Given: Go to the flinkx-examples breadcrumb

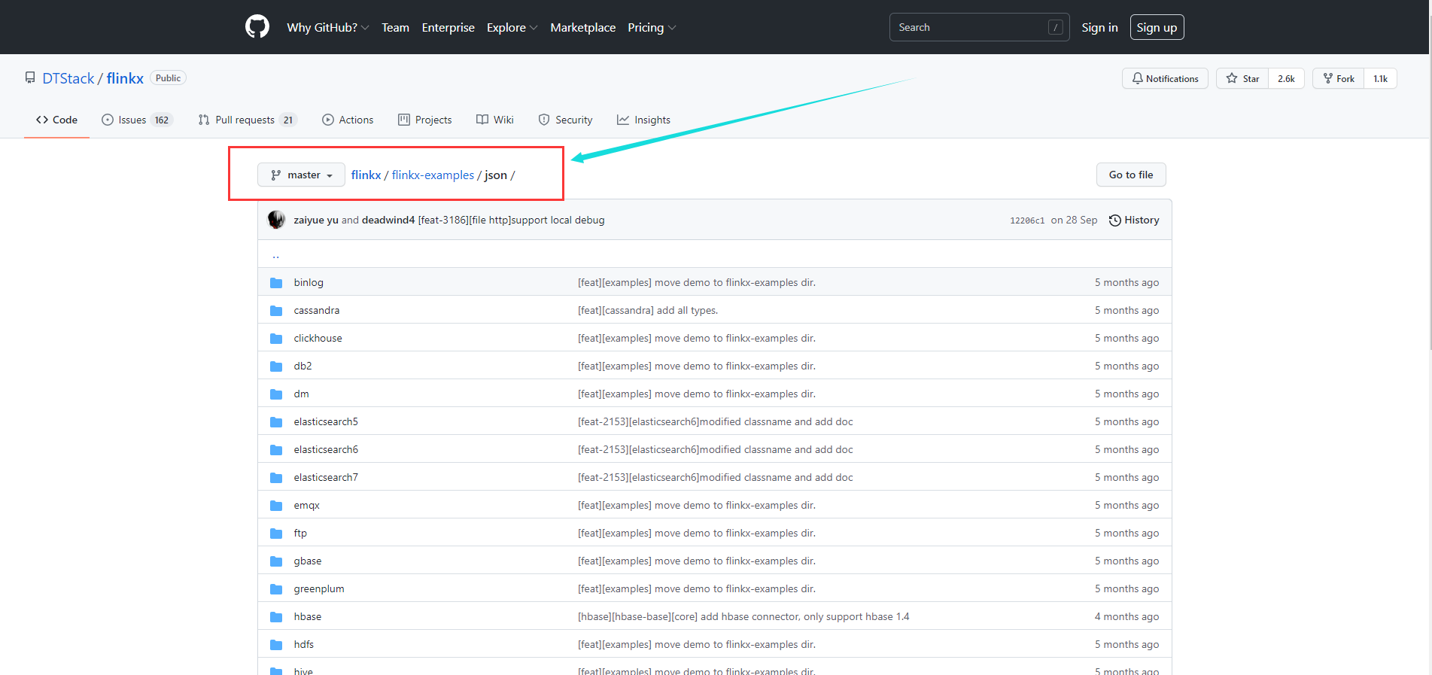Looking at the screenshot, I should 433,175.
